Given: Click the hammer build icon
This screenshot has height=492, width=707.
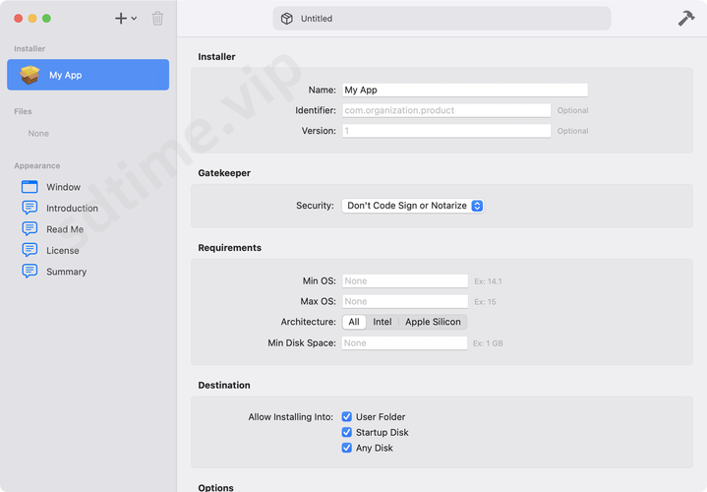Looking at the screenshot, I should click(686, 19).
